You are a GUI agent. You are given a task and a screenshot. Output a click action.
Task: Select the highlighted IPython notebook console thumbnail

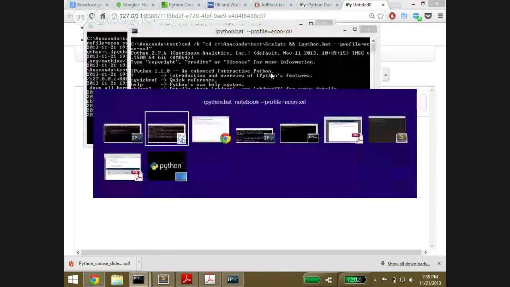click(167, 129)
